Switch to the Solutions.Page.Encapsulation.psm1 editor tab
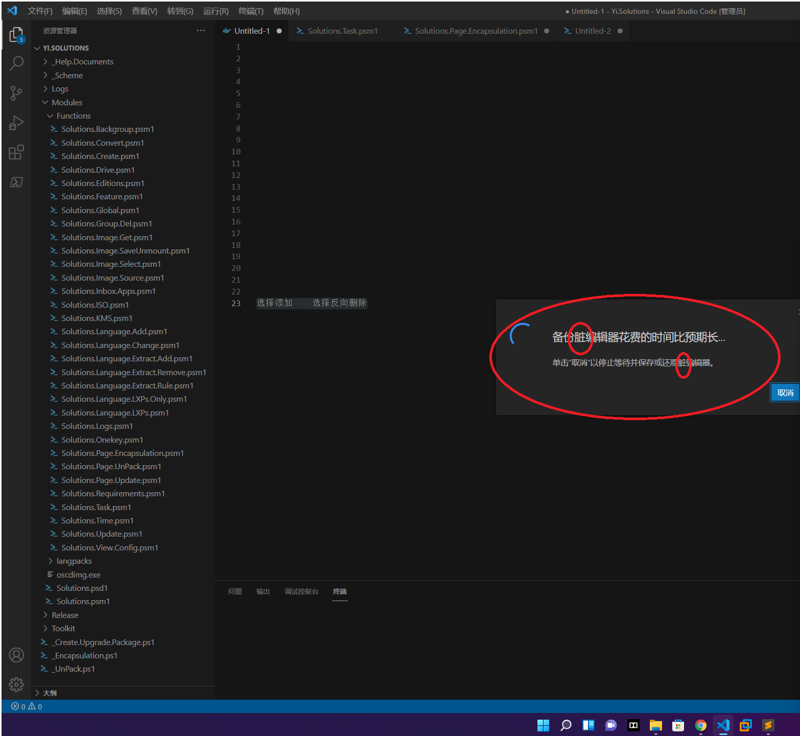This screenshot has width=800, height=736. (475, 31)
